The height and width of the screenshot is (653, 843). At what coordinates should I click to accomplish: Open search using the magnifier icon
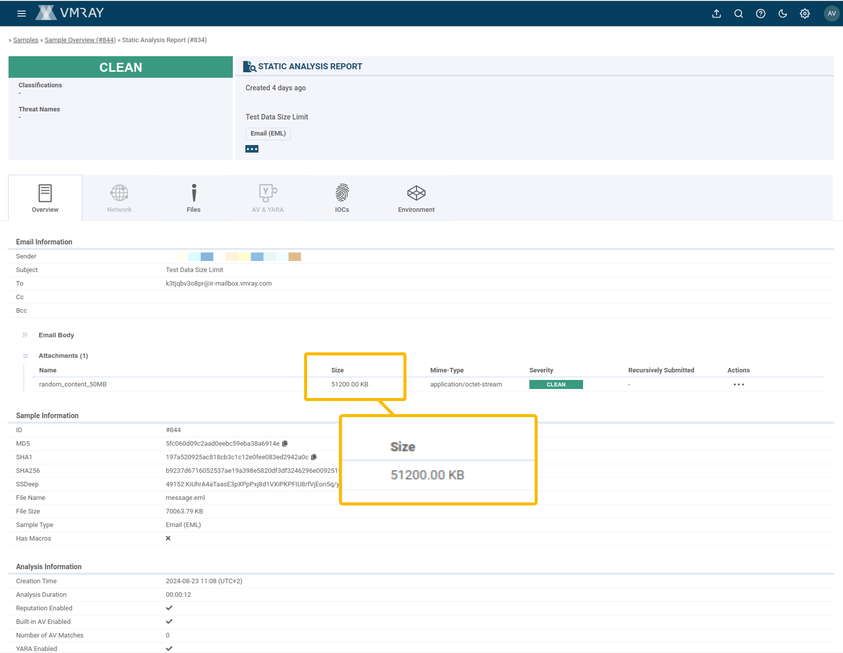739,14
